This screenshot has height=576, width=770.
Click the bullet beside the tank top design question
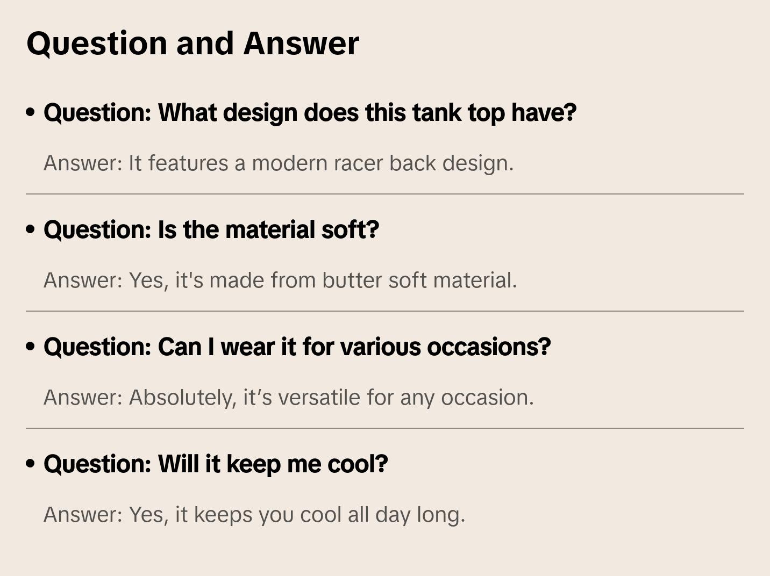[31, 112]
